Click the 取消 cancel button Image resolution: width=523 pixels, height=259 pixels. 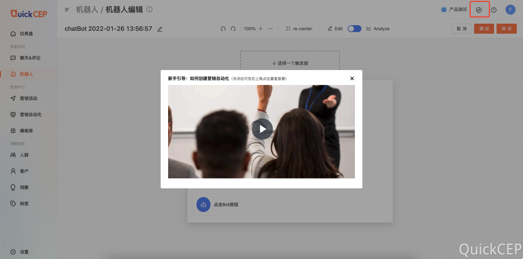[462, 28]
